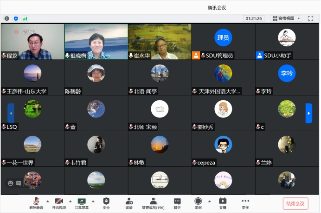Expand the arrow next to 共享屏幕

93,201
